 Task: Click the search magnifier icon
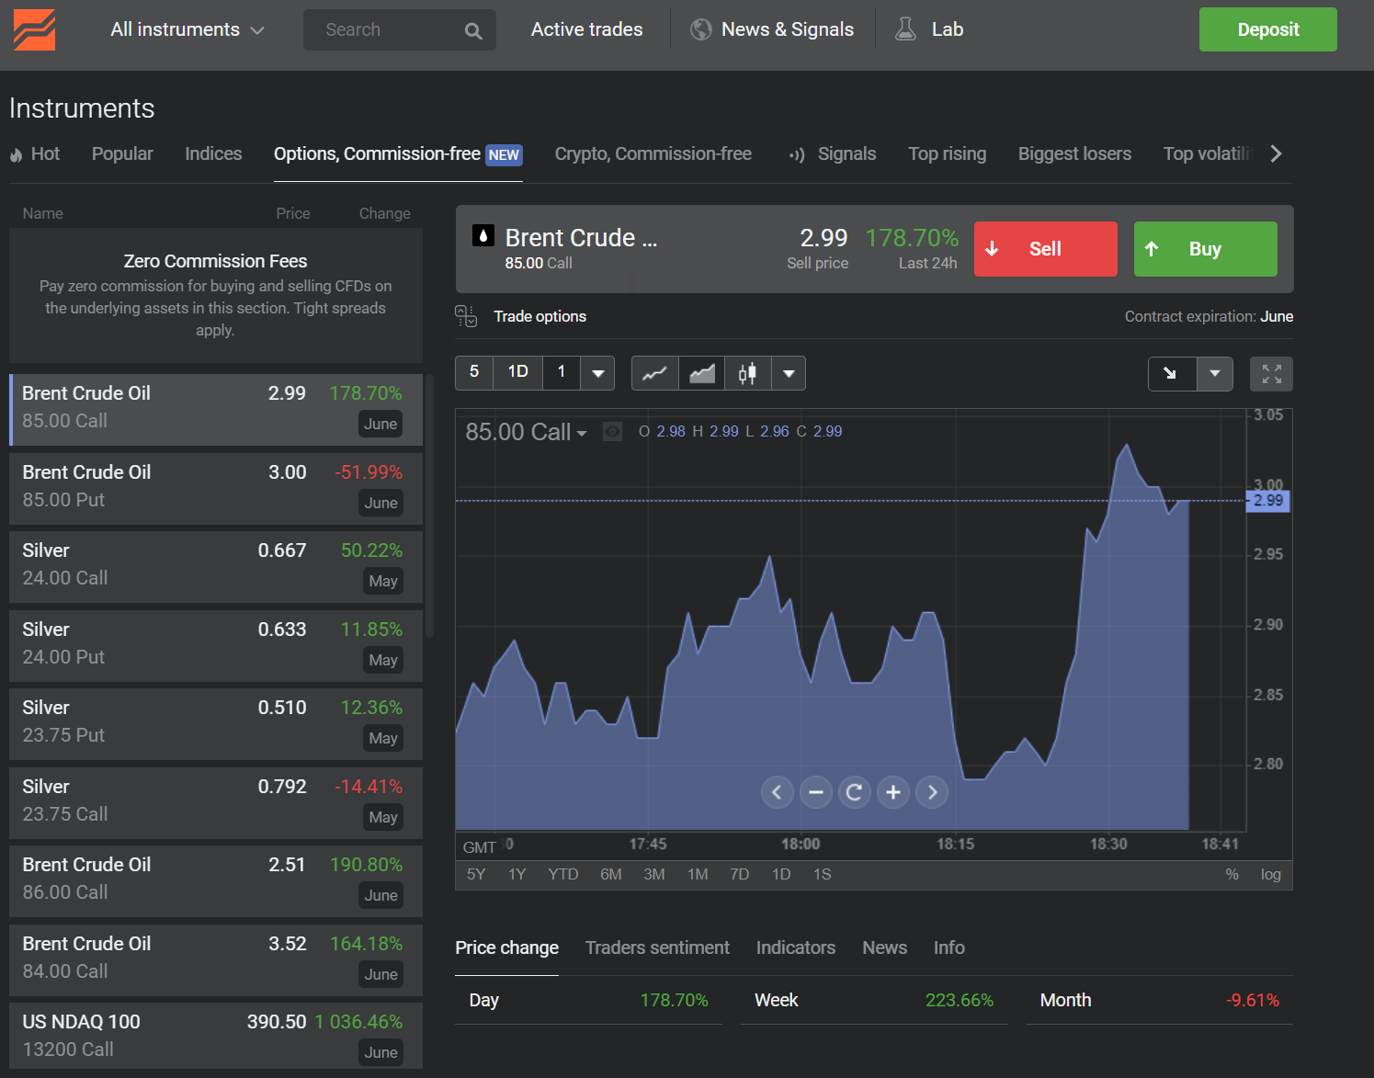[472, 29]
